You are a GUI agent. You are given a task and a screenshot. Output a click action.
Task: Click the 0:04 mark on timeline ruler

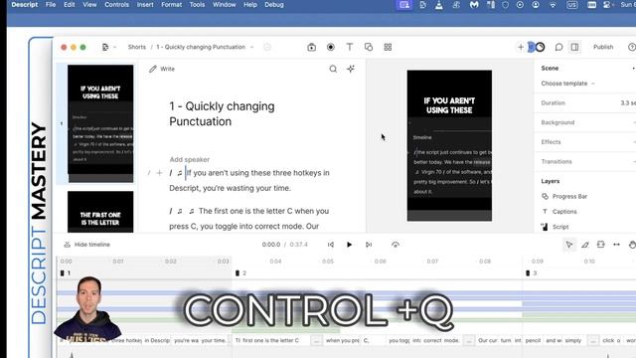coord(275,261)
